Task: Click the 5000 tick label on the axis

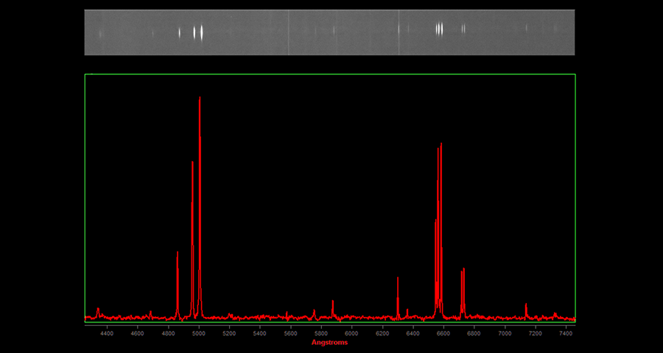Action: click(198, 333)
